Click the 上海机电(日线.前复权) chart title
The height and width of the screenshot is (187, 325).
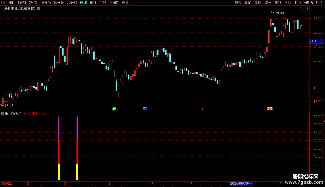tap(18, 9)
